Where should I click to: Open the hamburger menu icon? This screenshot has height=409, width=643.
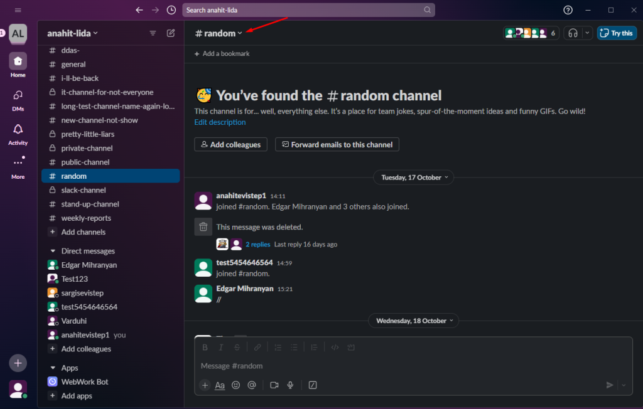click(18, 10)
